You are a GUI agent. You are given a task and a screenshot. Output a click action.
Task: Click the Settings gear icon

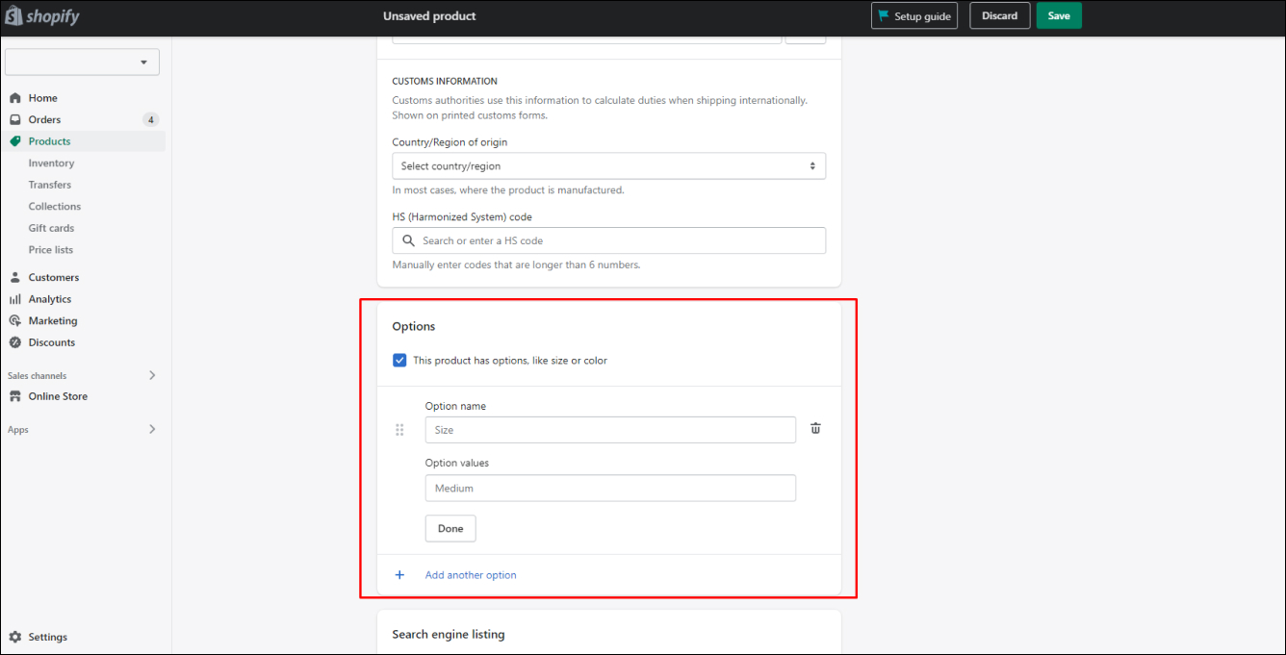[x=15, y=637]
